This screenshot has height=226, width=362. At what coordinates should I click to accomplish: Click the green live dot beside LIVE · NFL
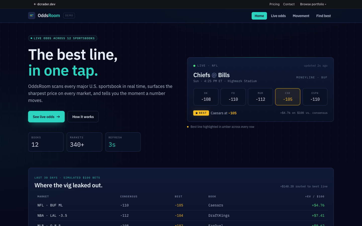point(194,66)
